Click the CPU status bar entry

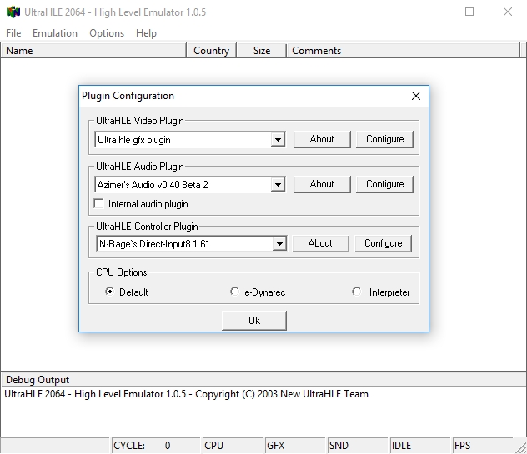pos(233,446)
